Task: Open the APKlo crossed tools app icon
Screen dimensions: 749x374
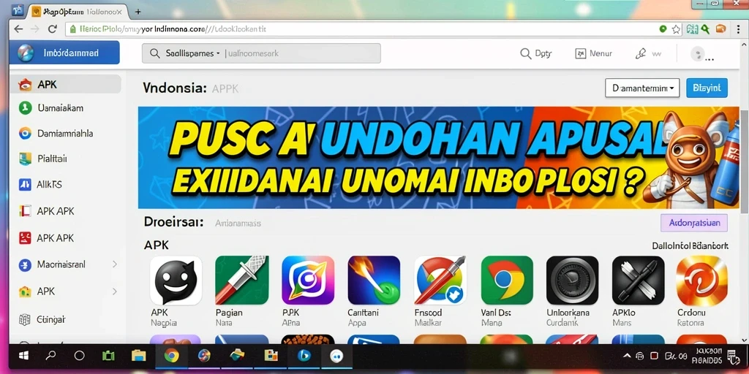Action: pos(638,280)
